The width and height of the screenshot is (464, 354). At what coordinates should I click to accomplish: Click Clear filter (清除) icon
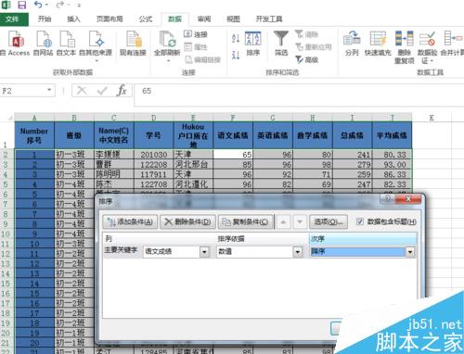306,34
